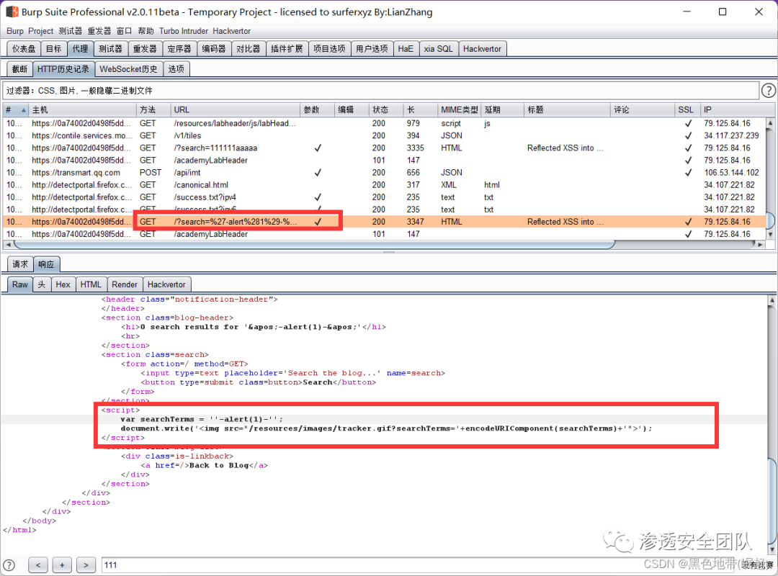Switch to the 代理 tab
This screenshot has width=778, height=576.
80,49
